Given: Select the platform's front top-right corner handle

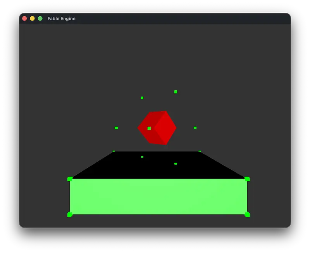Looking at the screenshot, I should pyautogui.click(x=247, y=179).
